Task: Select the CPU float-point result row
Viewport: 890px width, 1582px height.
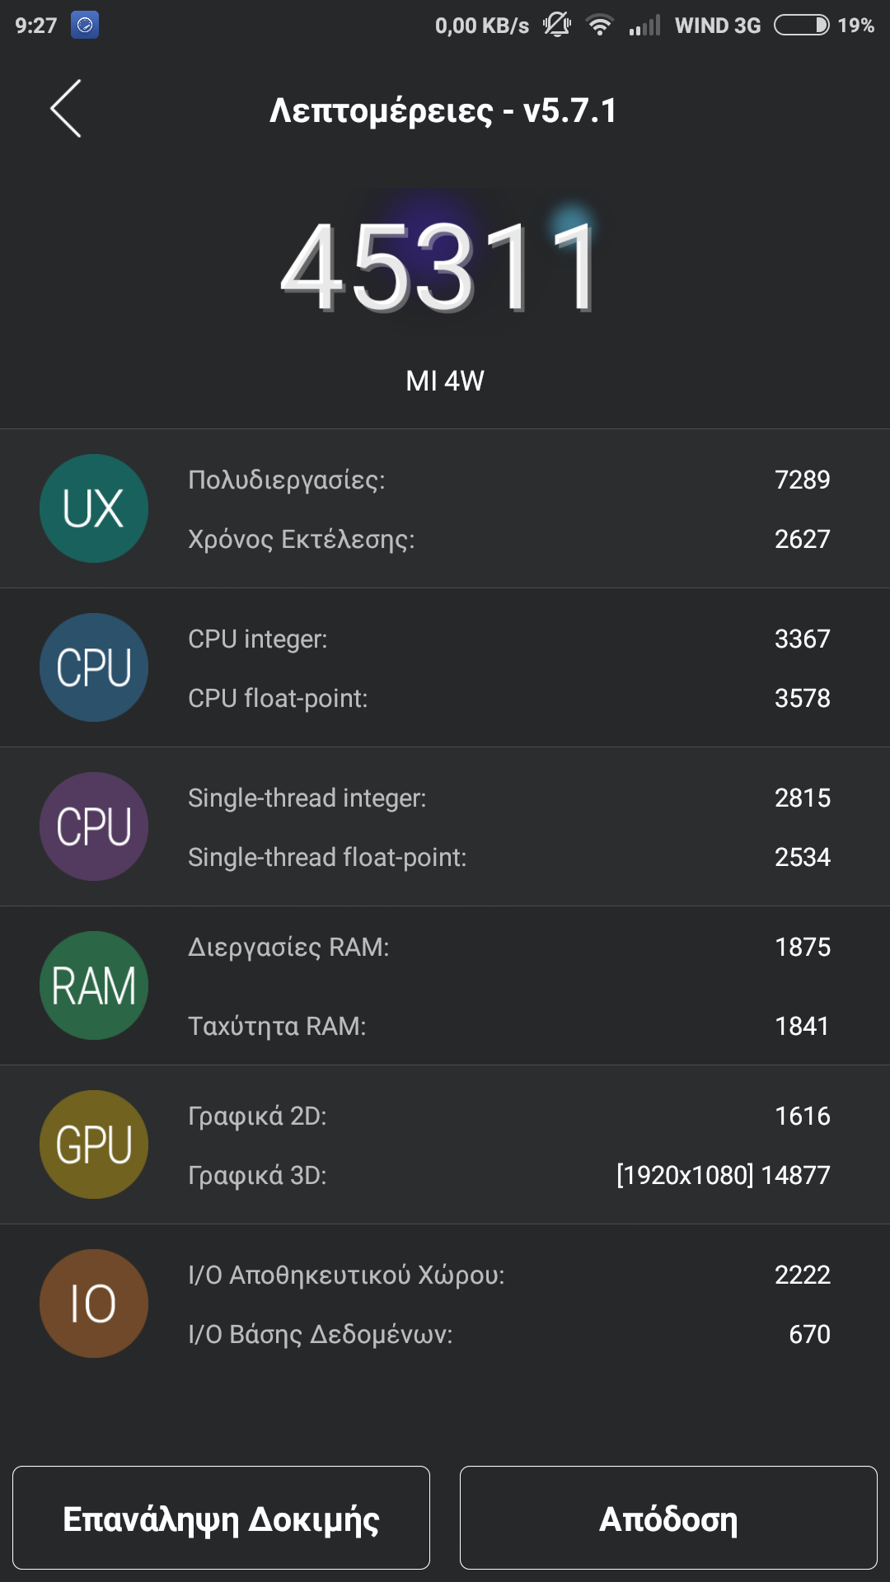Action: (x=508, y=698)
